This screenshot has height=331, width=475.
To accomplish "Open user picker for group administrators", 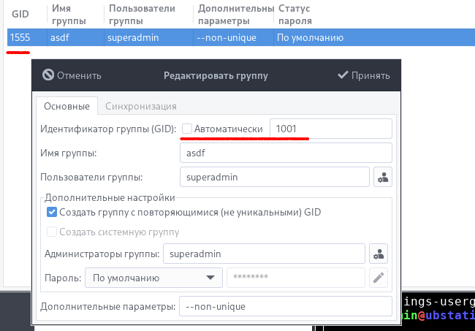I will coord(379,254).
